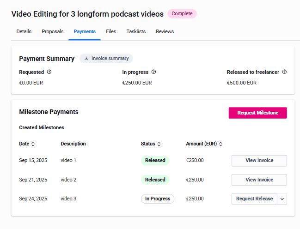
Task: Switch to the Proposals tab
Action: tap(53, 31)
